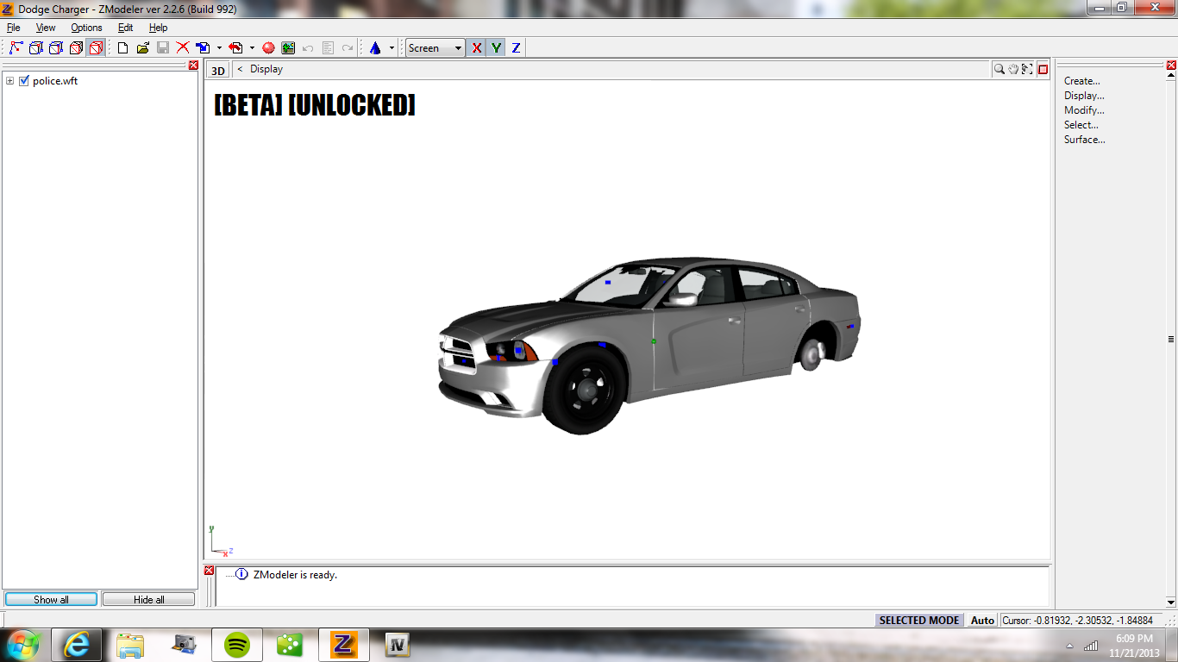The height and width of the screenshot is (662, 1178).
Task: Toggle the Y axis constraint
Action: coord(496,48)
